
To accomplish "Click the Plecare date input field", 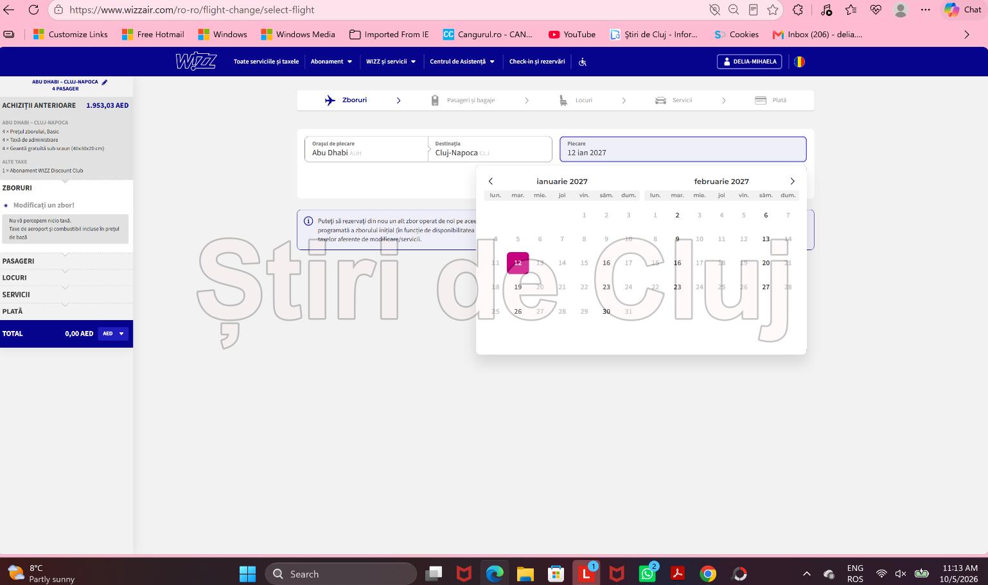I will pyautogui.click(x=683, y=149).
